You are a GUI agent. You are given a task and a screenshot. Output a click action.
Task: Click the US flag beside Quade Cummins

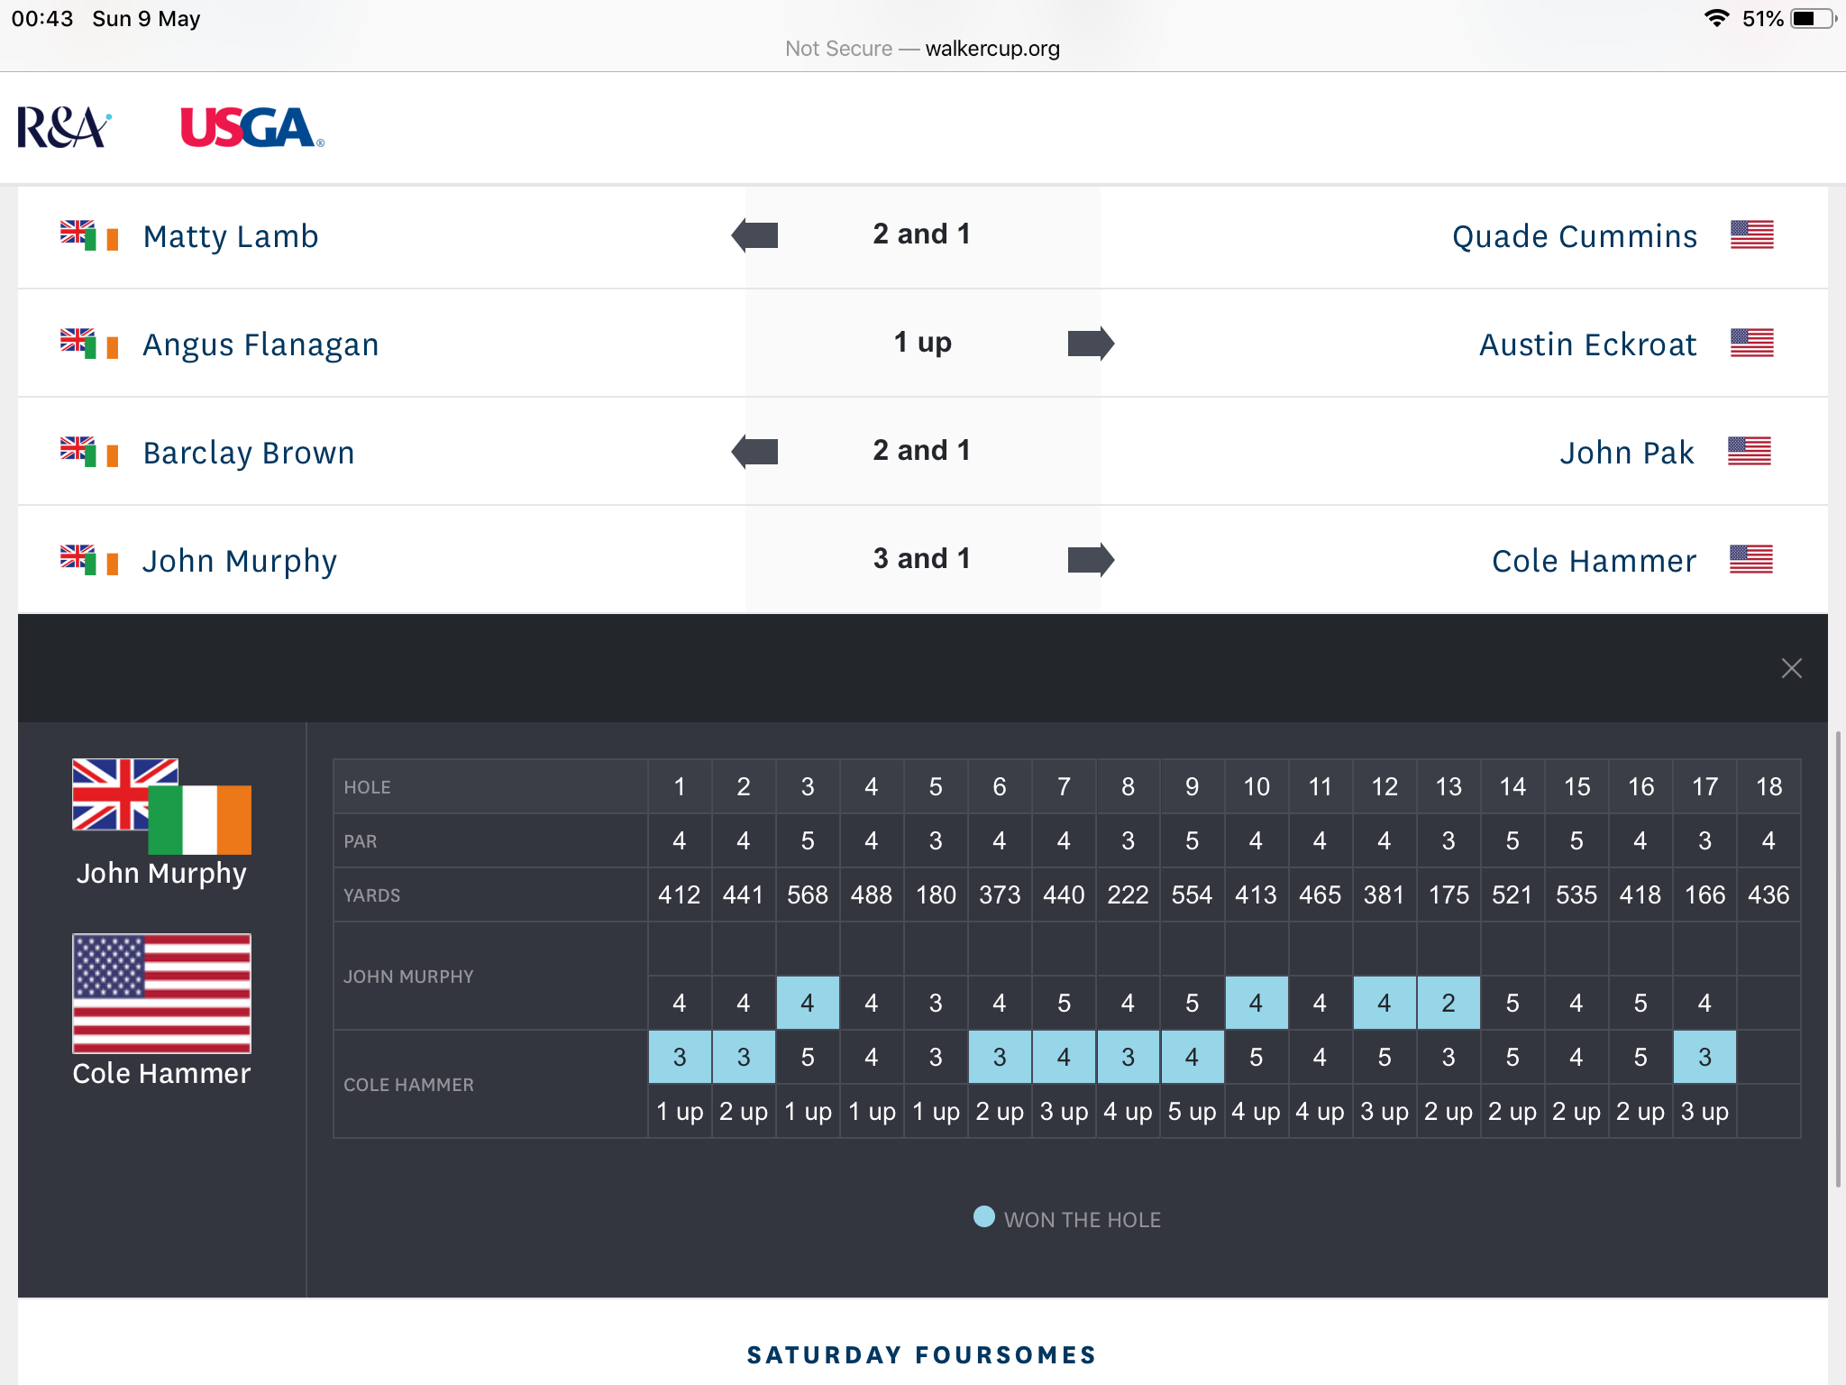pos(1751,234)
